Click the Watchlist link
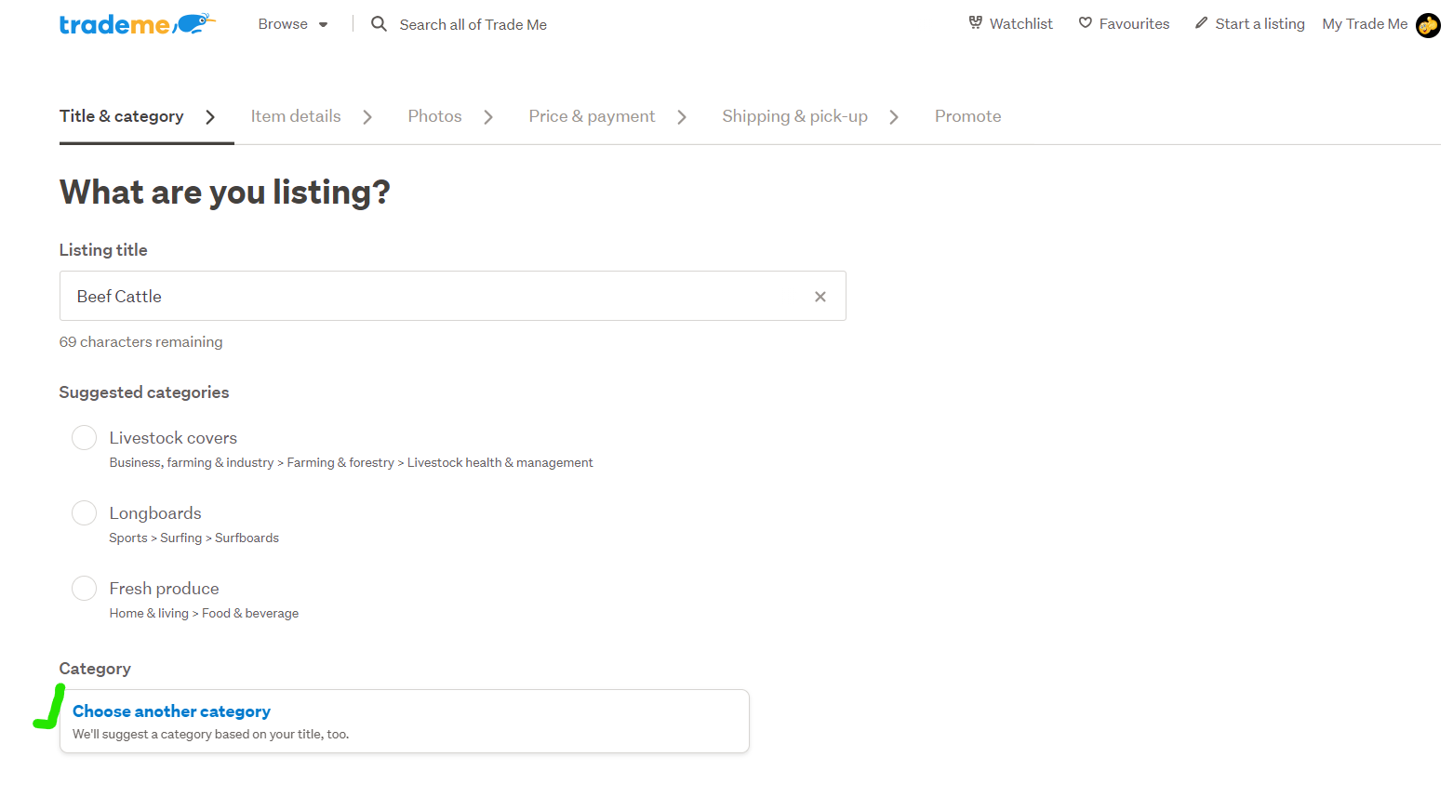 (1020, 24)
